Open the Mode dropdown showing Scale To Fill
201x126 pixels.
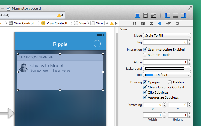coord(167,36)
